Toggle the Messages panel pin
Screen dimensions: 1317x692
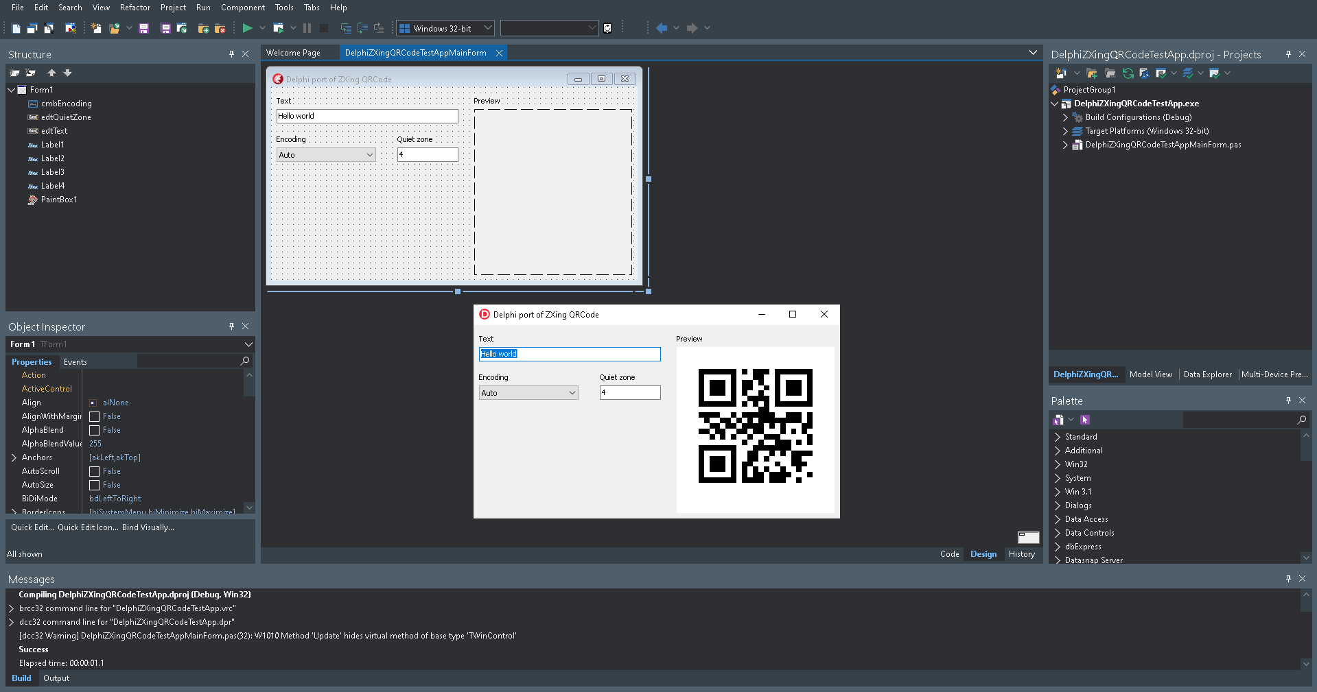click(x=1288, y=579)
